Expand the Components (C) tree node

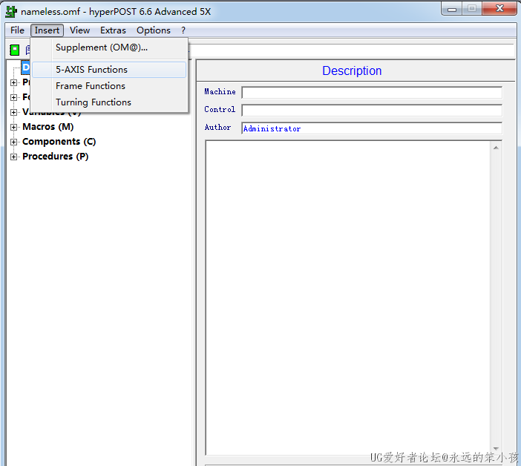tap(13, 142)
